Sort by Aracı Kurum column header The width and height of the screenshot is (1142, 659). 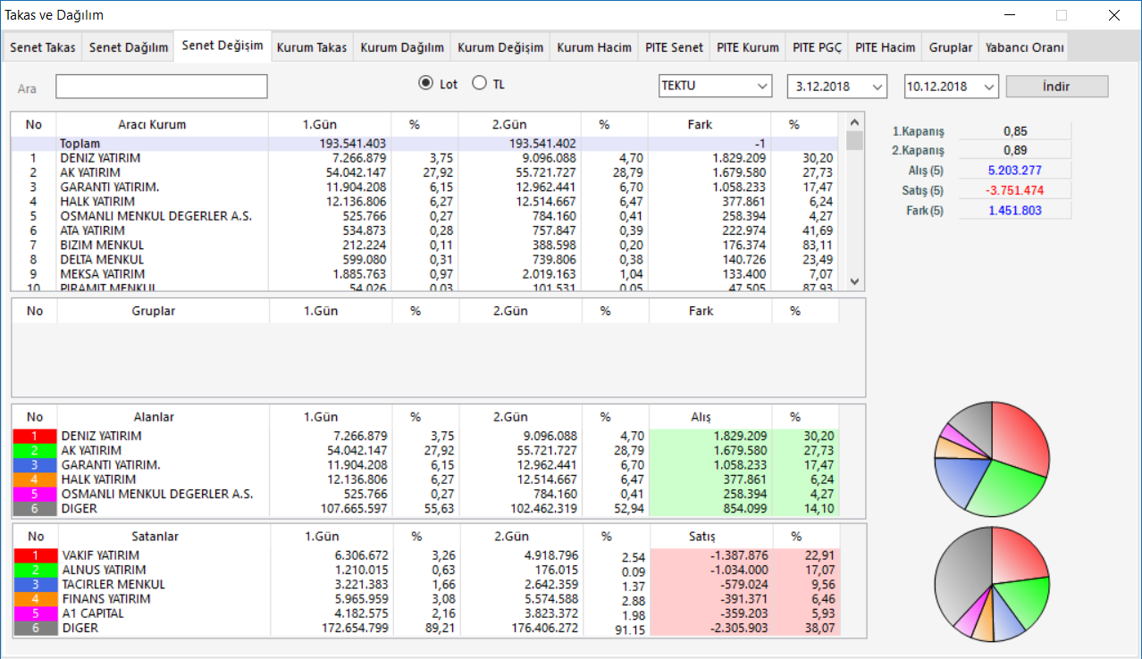163,125
